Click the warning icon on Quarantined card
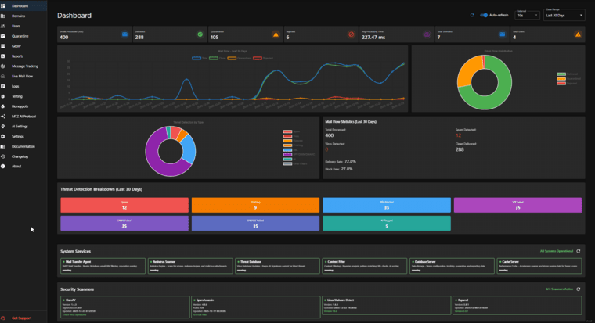Viewport: 595px width, 323px height. [276, 34]
